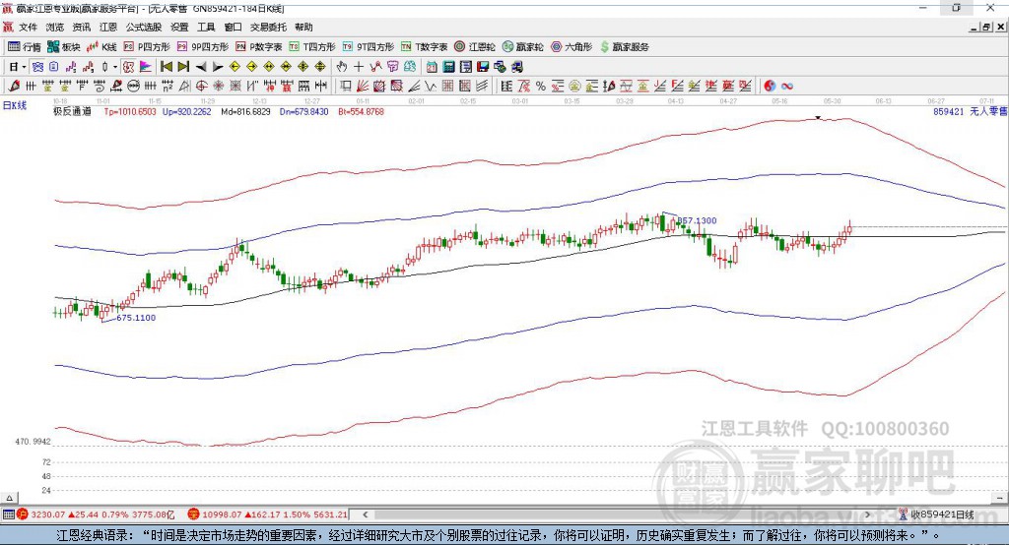Click the 极反通道 indicator name
1009x545 pixels.
pyautogui.click(x=72, y=111)
